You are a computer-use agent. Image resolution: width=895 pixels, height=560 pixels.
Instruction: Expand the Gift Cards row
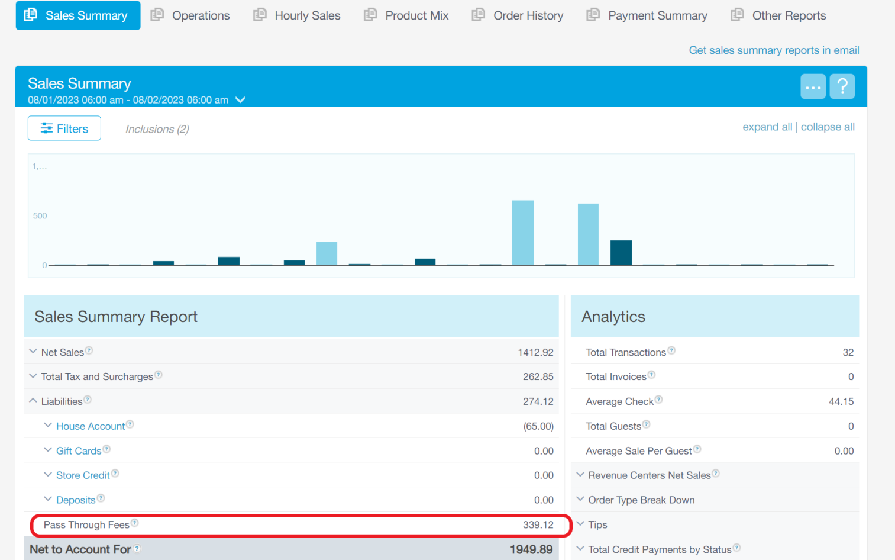point(48,450)
